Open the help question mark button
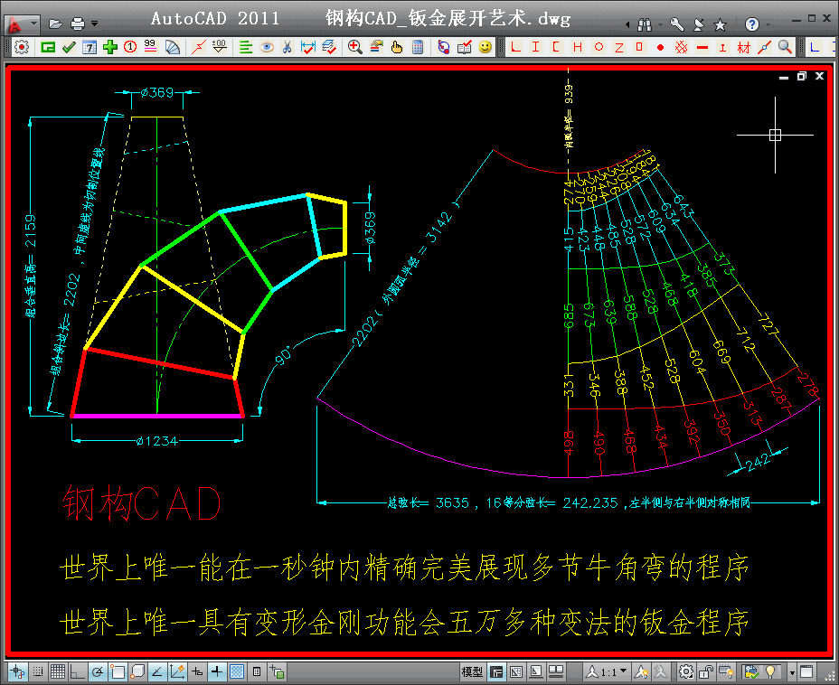This screenshot has height=685, width=839. (752, 23)
